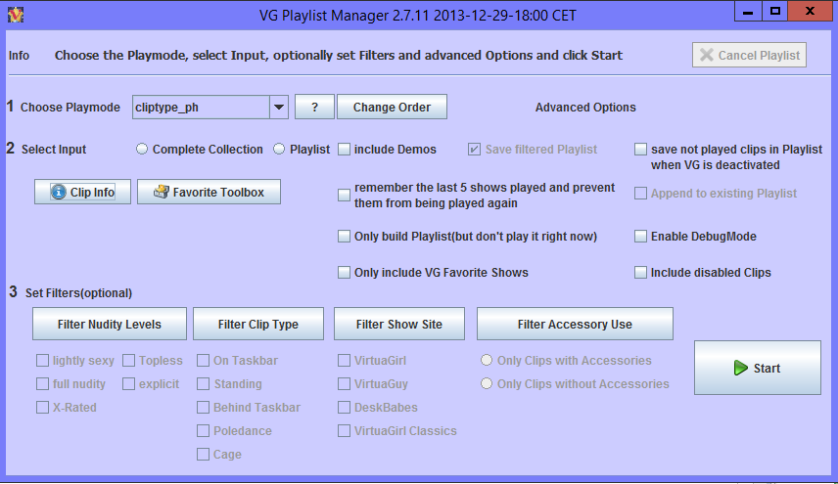Image resolution: width=838 pixels, height=484 pixels.
Task: Check the Cage clip type
Action: (x=203, y=455)
